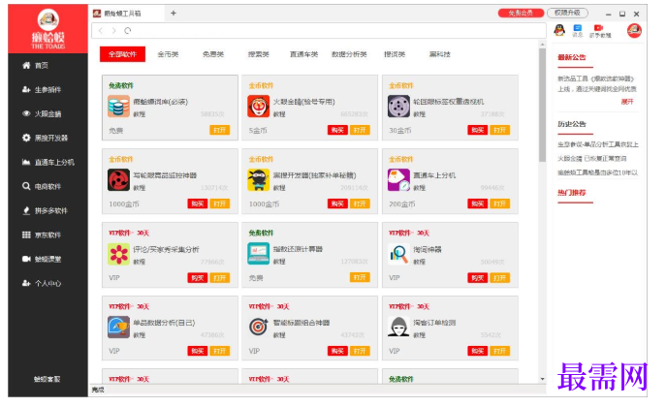Screen dimensions: 666x407
Task: Open 教程 link on 火眼金睛 card
Action: pos(279,114)
